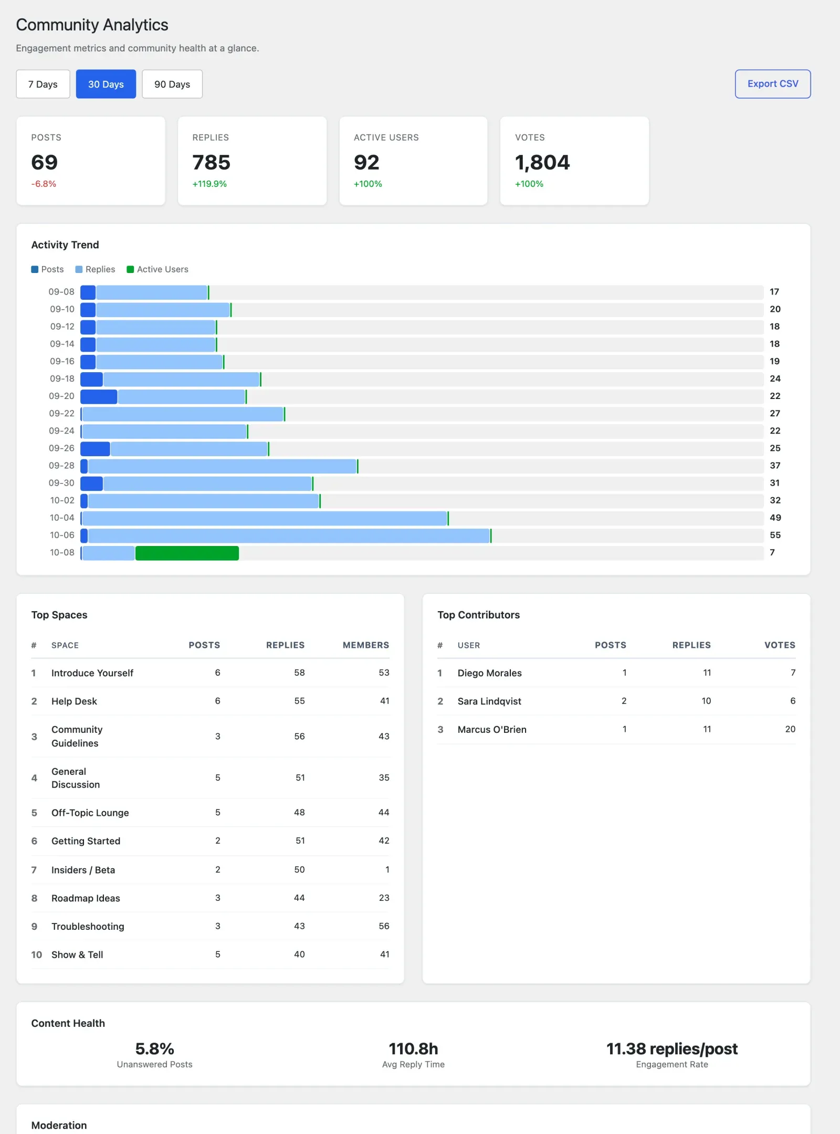Click 'Roadmap Ideas' space row
The width and height of the screenshot is (840, 1134).
tap(210, 898)
